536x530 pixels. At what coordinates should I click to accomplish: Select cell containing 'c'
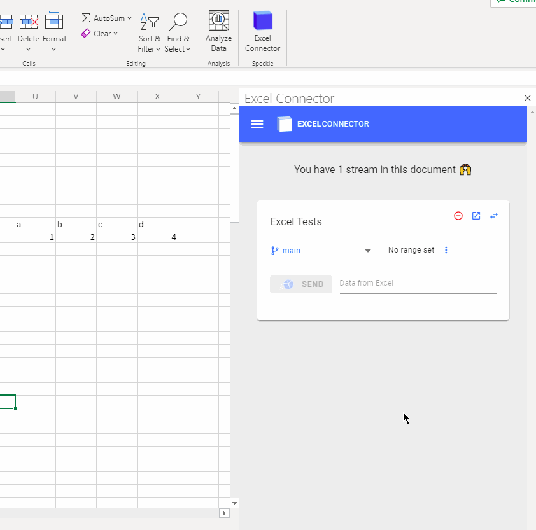(116, 224)
